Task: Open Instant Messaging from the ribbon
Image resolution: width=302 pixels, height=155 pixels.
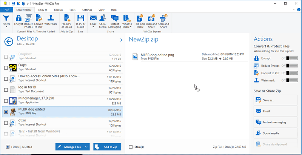Action: 115,21
